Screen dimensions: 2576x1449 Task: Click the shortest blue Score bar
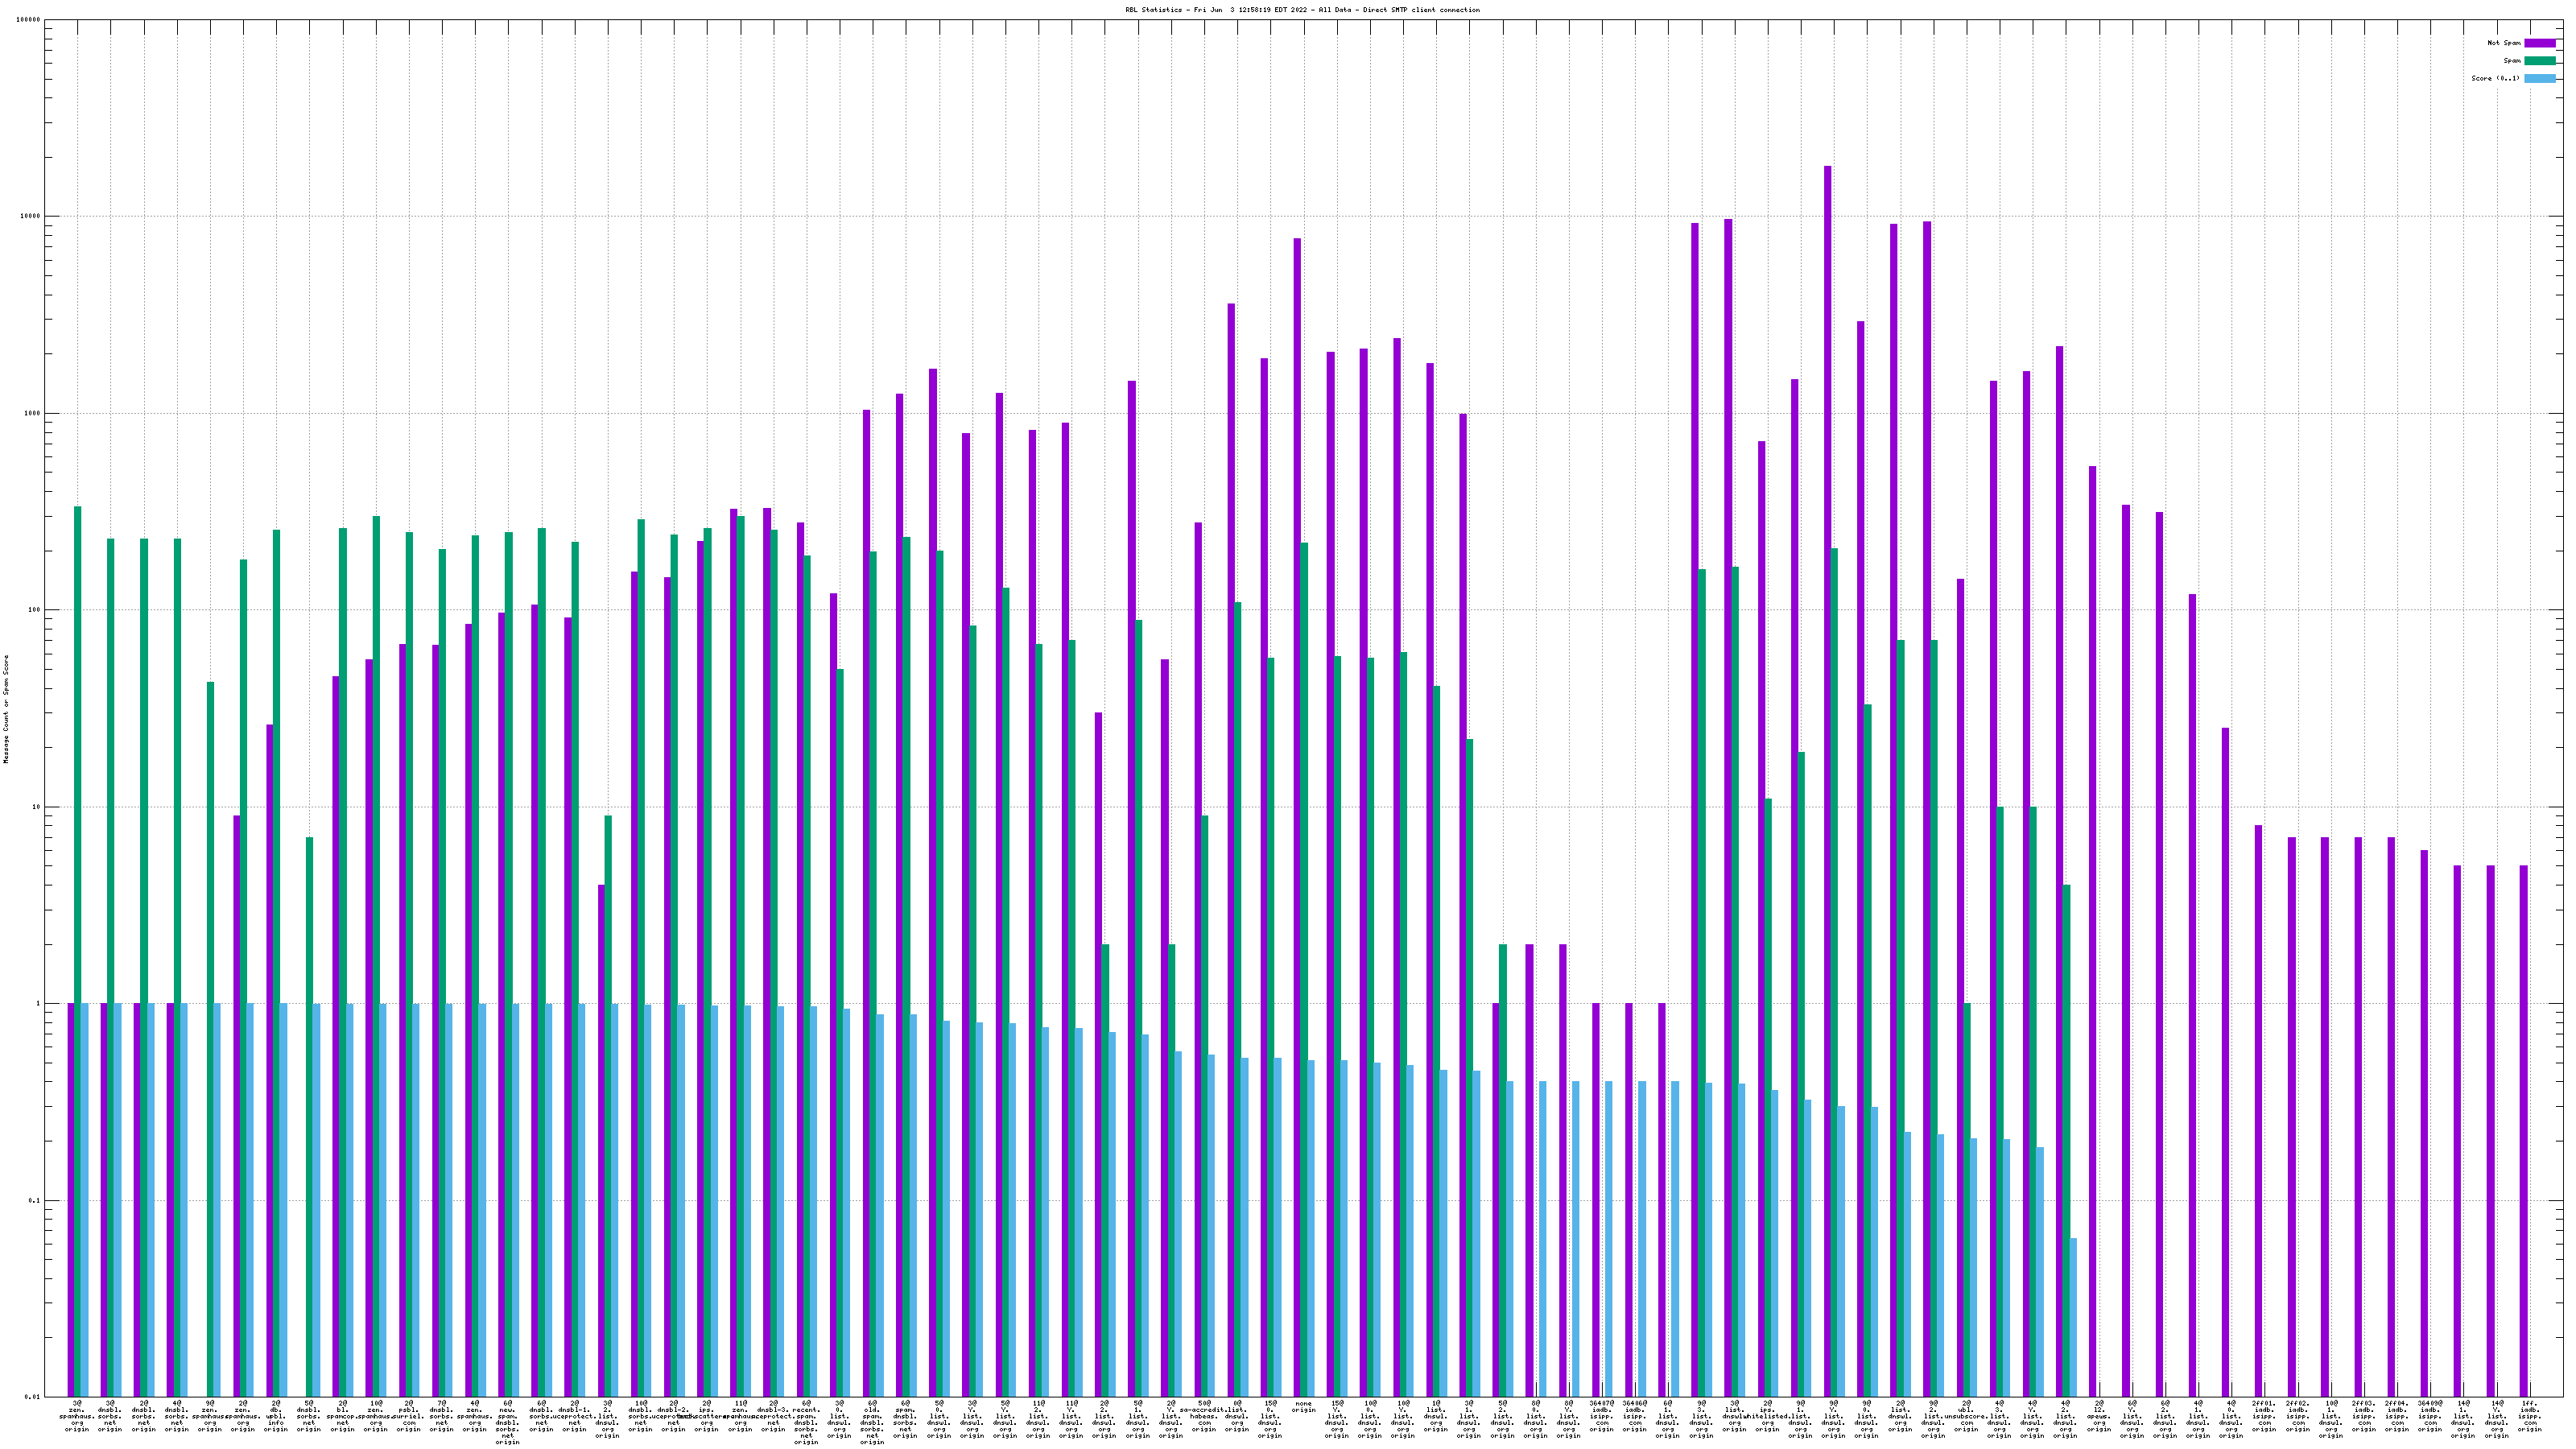tap(2073, 1316)
